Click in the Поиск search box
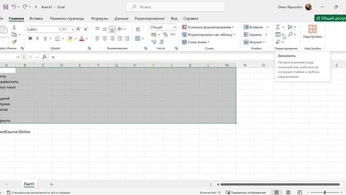 (x=176, y=7)
